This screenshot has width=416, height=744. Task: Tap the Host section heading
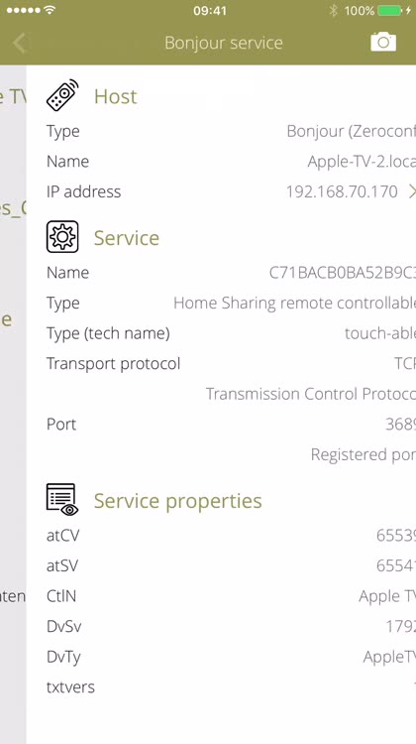[x=116, y=97]
